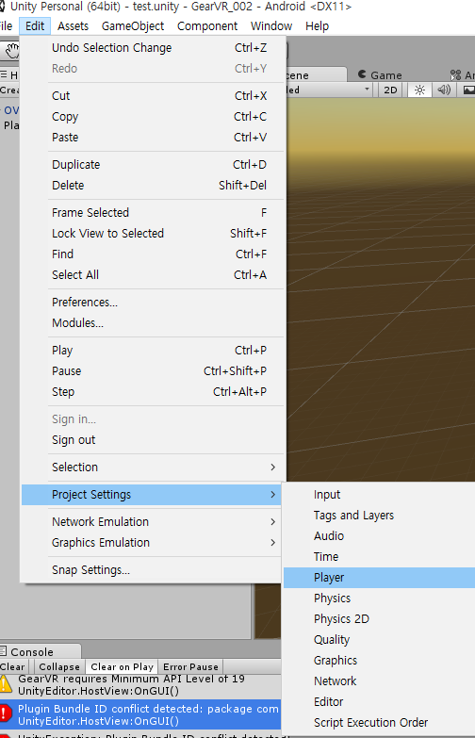The height and width of the screenshot is (738, 475).
Task: Expand Project Settings submenu
Action: tap(152, 494)
